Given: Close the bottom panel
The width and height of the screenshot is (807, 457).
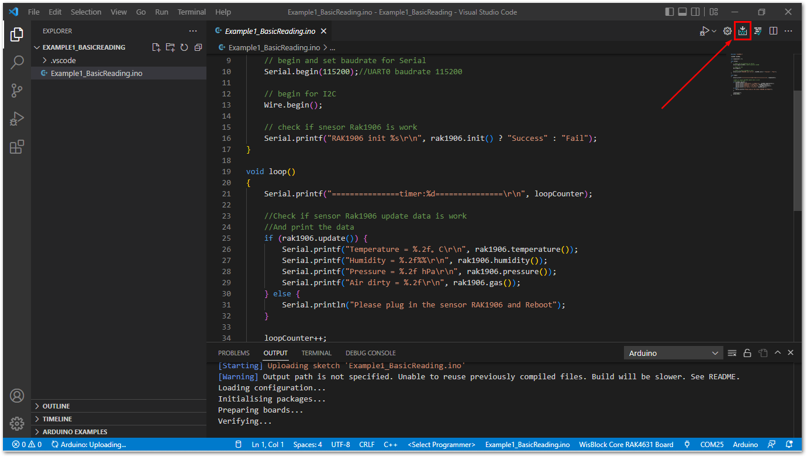Looking at the screenshot, I should (791, 353).
